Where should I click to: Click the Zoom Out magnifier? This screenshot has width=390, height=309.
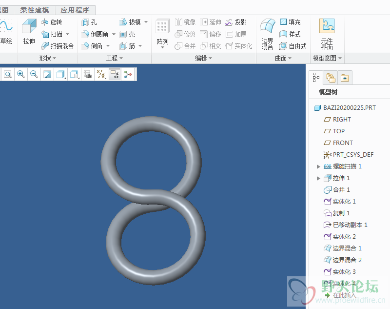[x=34, y=75]
